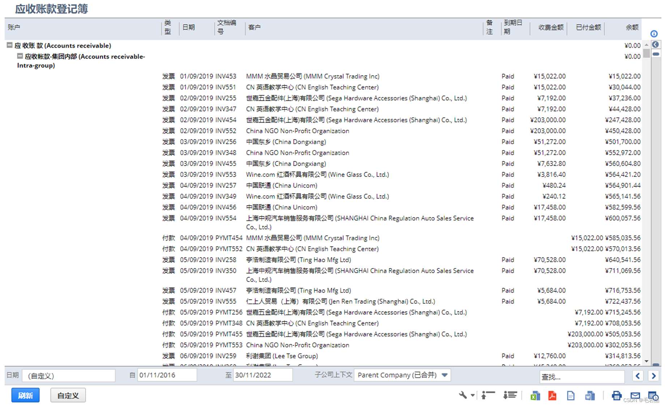Viewport: 665px width, 406px height.
Task: Click the scrollbar down arrow
Action: [x=647, y=361]
